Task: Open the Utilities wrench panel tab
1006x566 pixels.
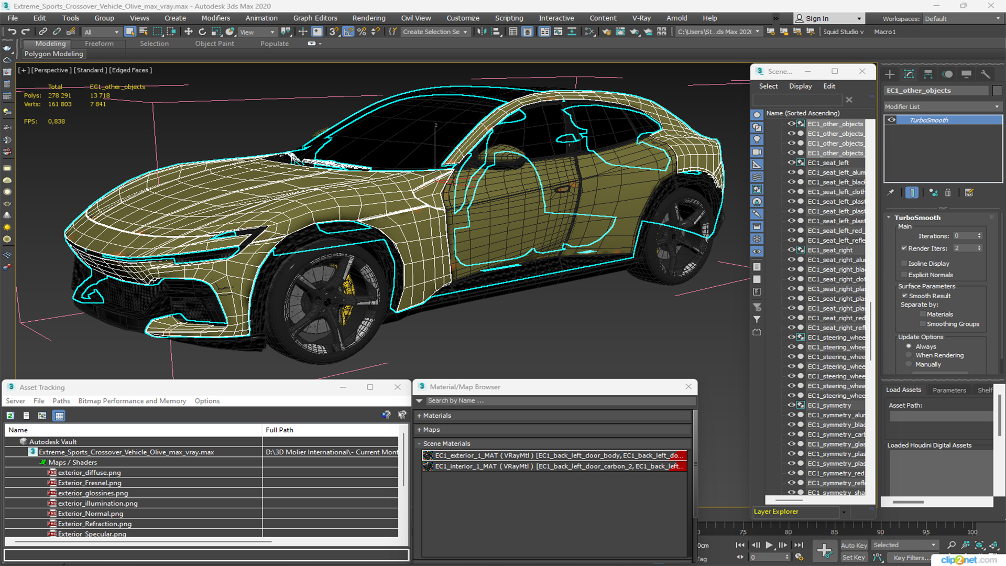Action: [986, 74]
